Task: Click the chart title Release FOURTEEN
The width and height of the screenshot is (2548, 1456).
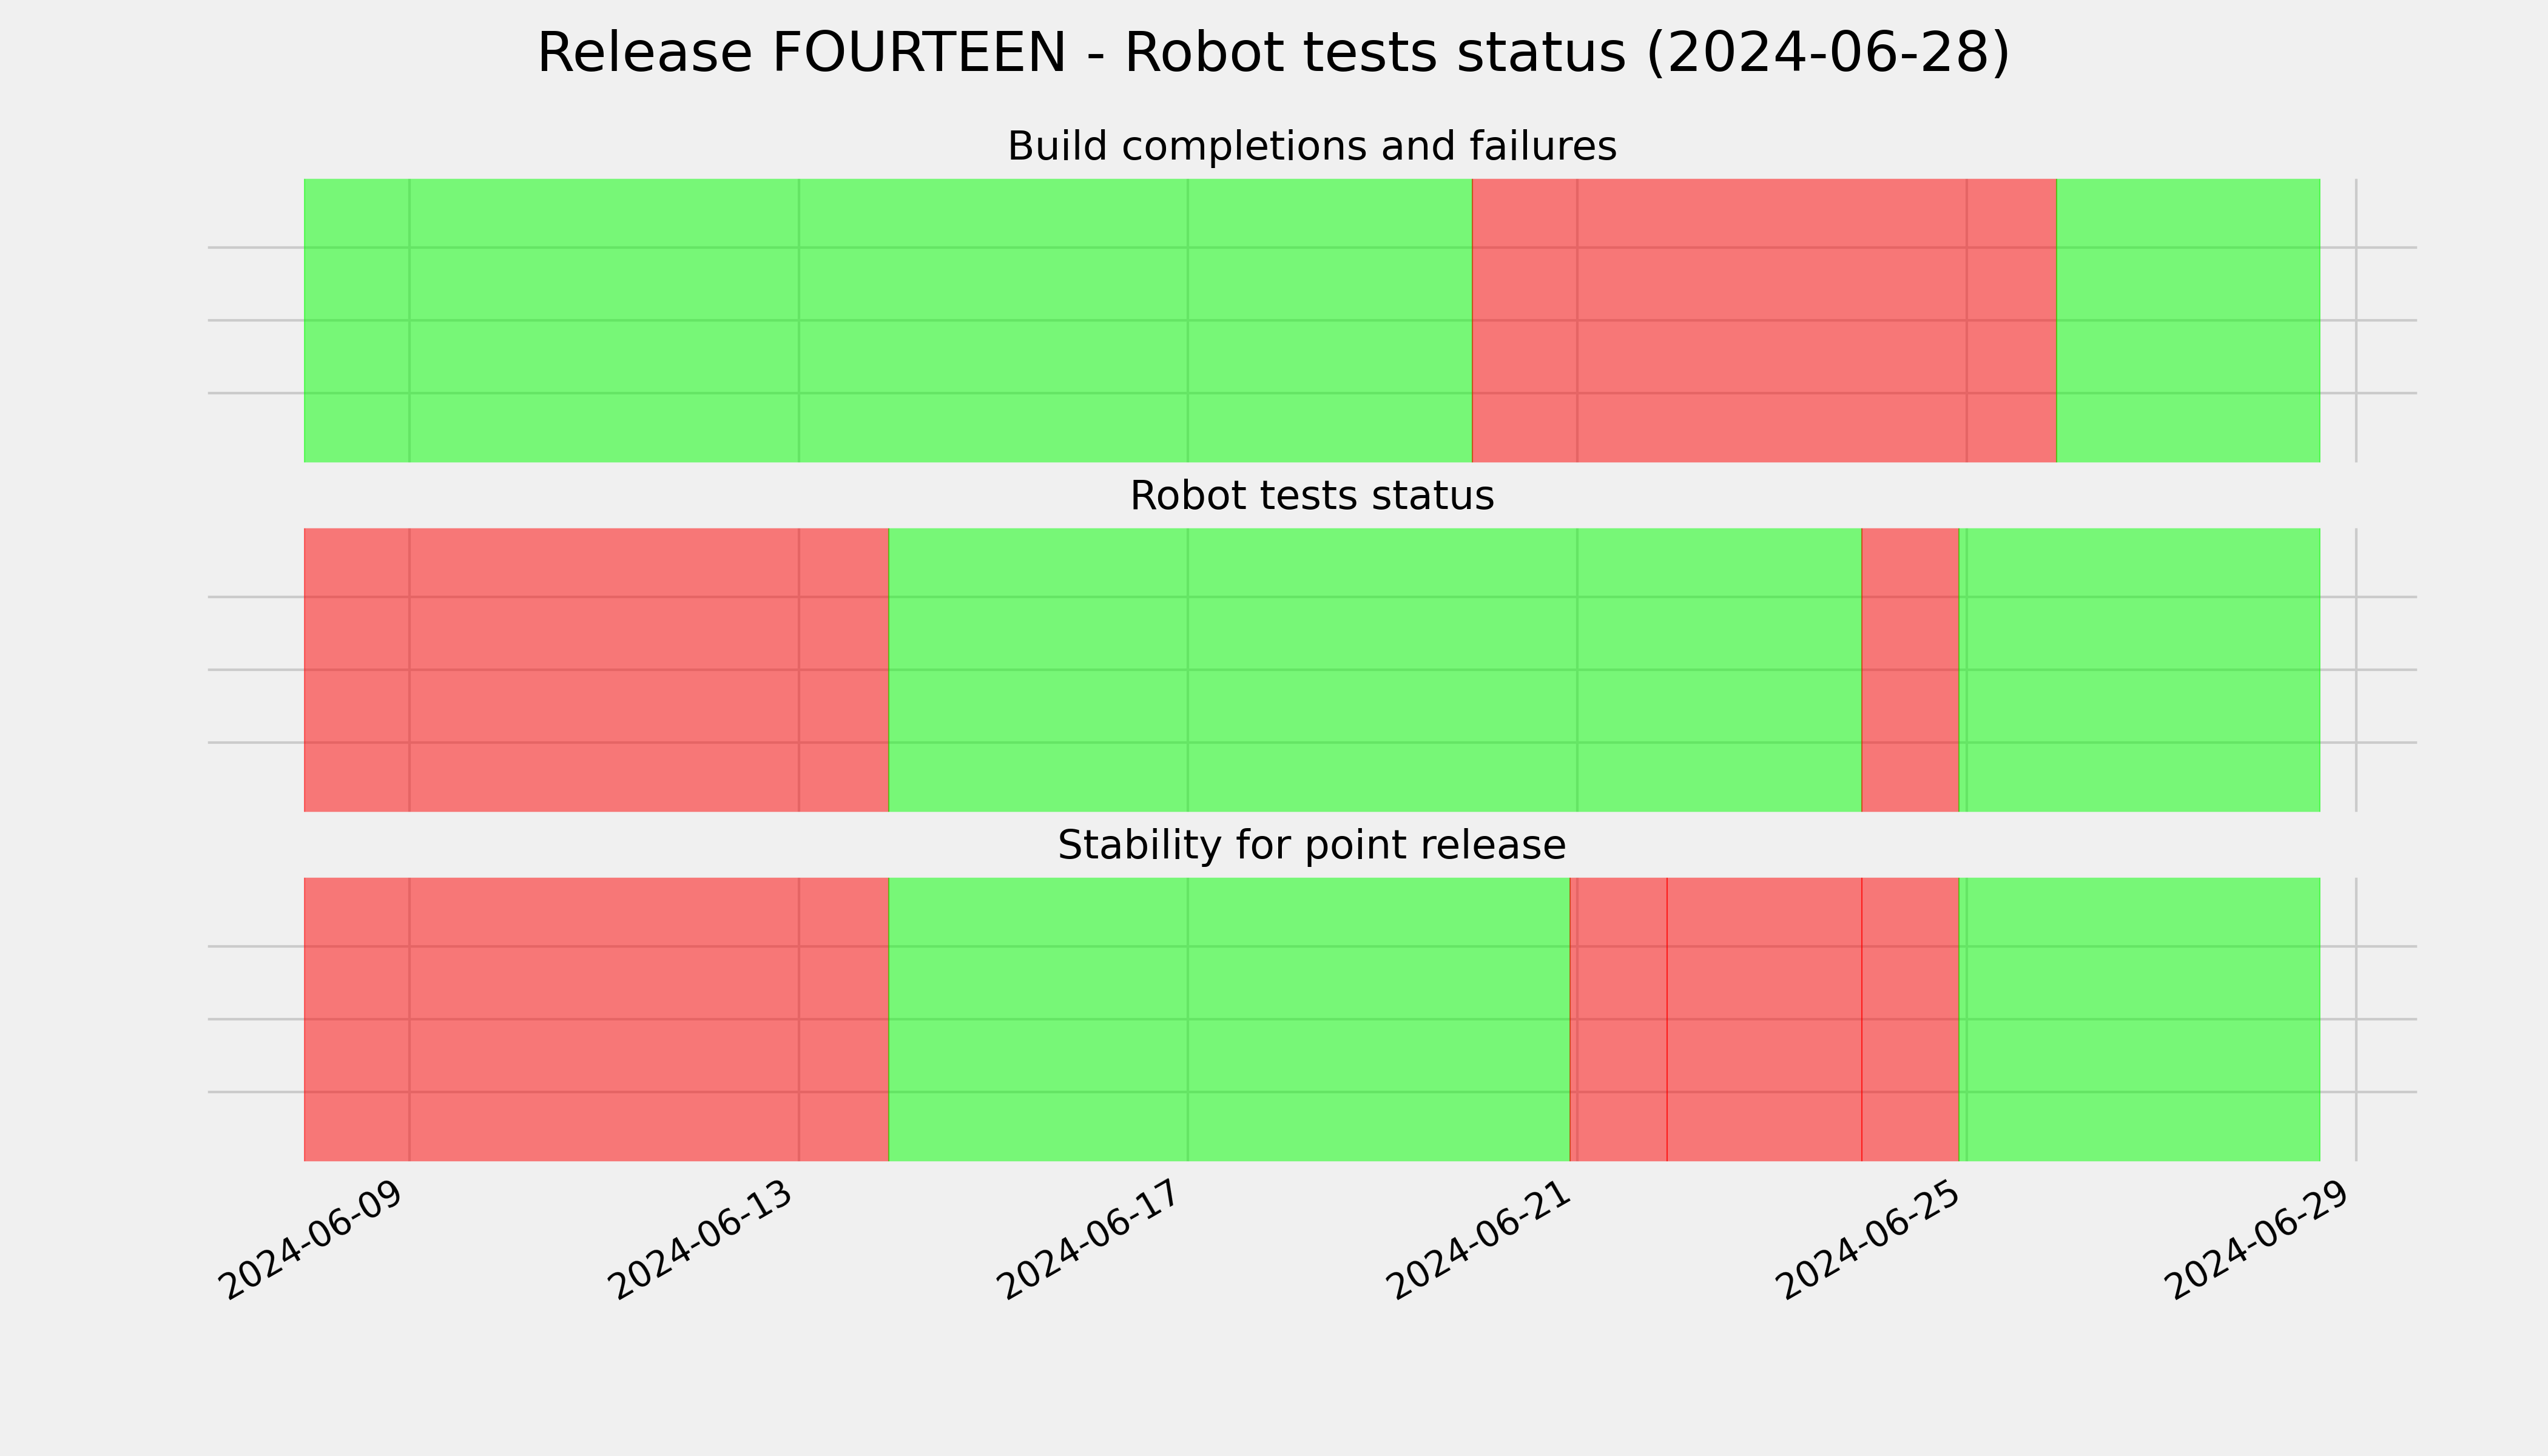Action: click(1273, 52)
